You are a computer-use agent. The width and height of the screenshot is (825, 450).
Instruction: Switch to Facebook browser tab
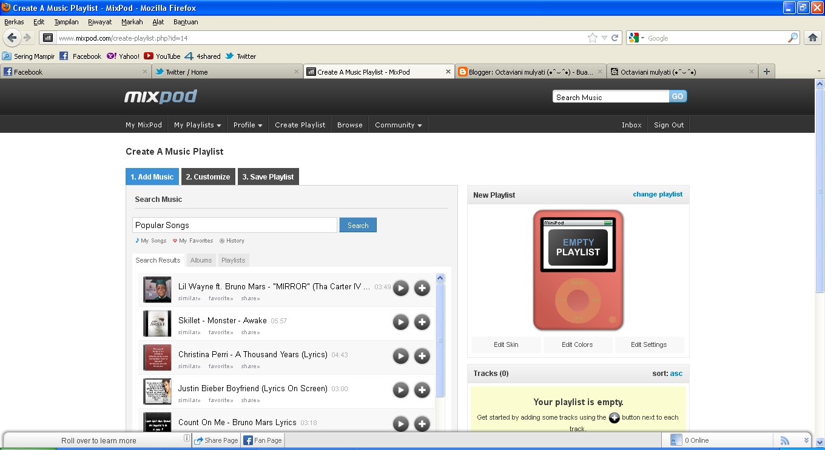(x=76, y=72)
